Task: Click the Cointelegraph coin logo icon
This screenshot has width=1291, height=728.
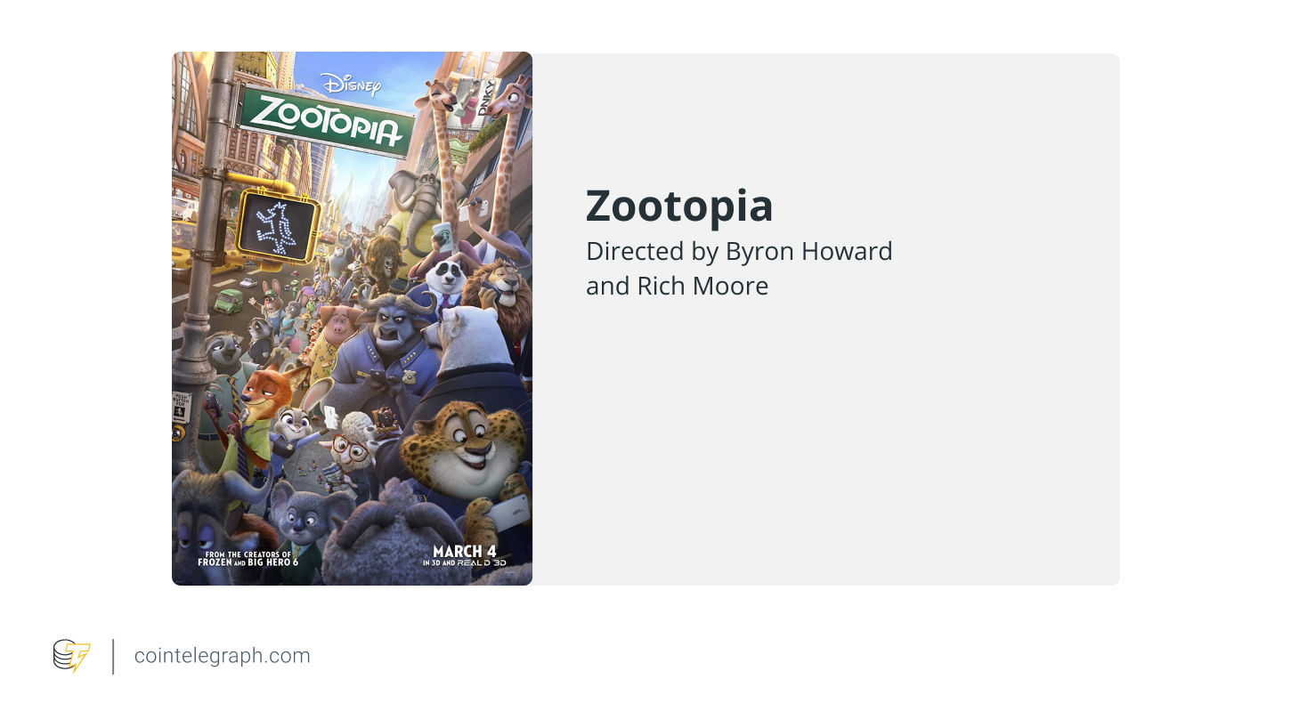Action: point(71,656)
